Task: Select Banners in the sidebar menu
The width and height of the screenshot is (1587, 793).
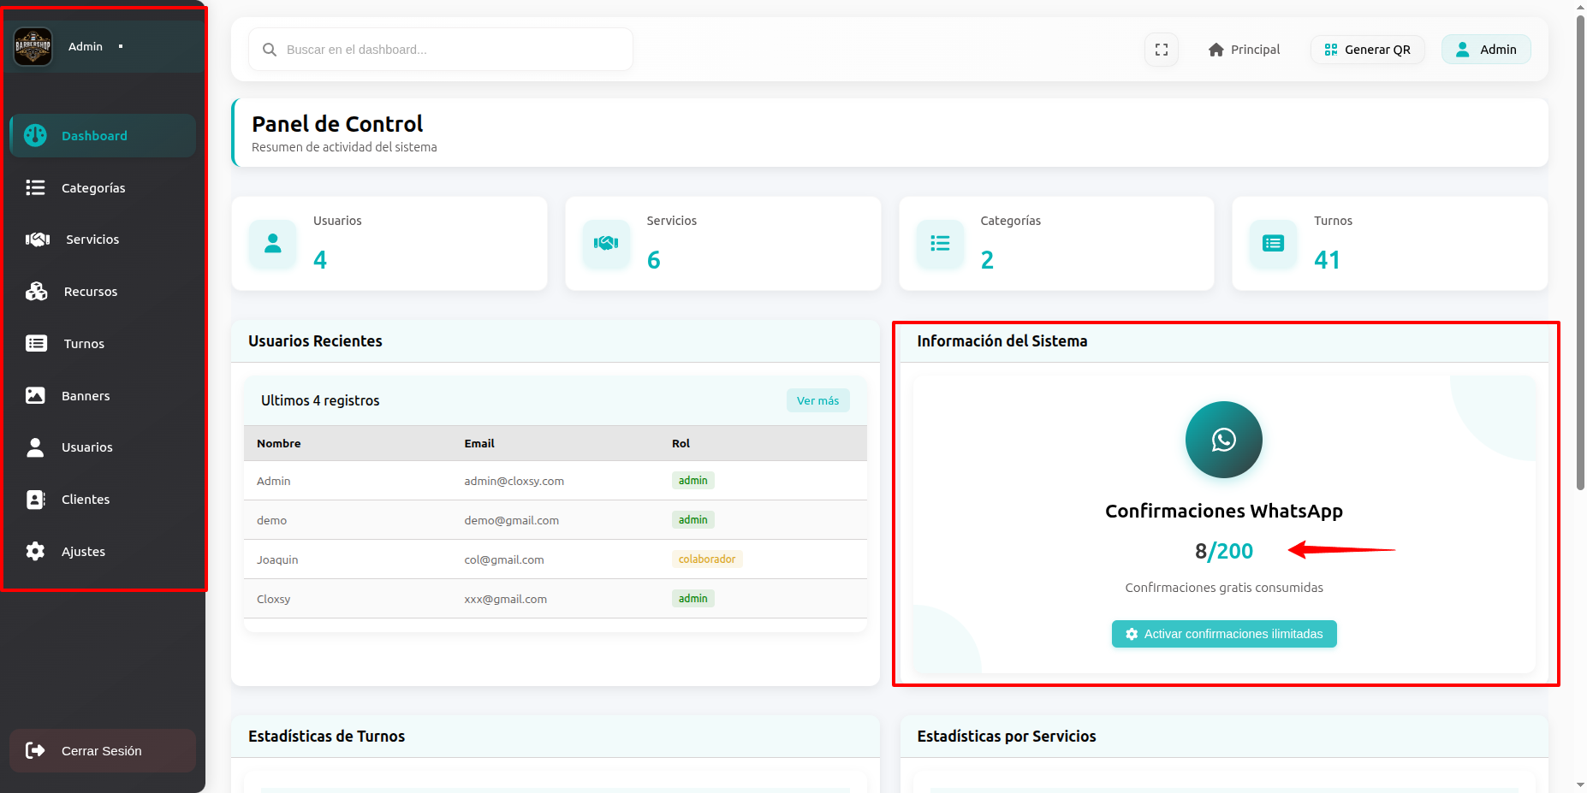Action: click(86, 396)
